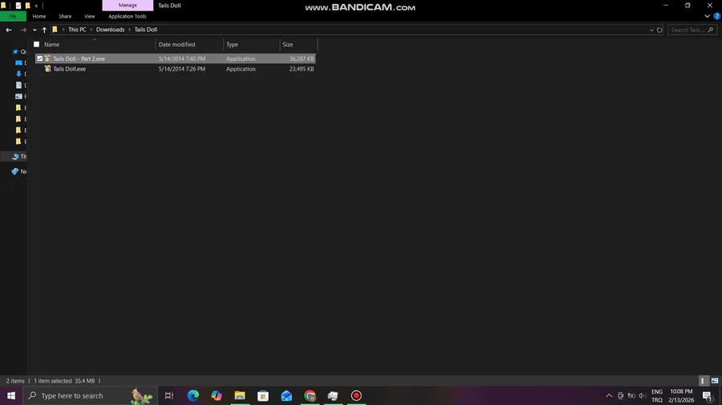Click the taskbar Type here to search box
This screenshot has height=405, width=722.
90,395
